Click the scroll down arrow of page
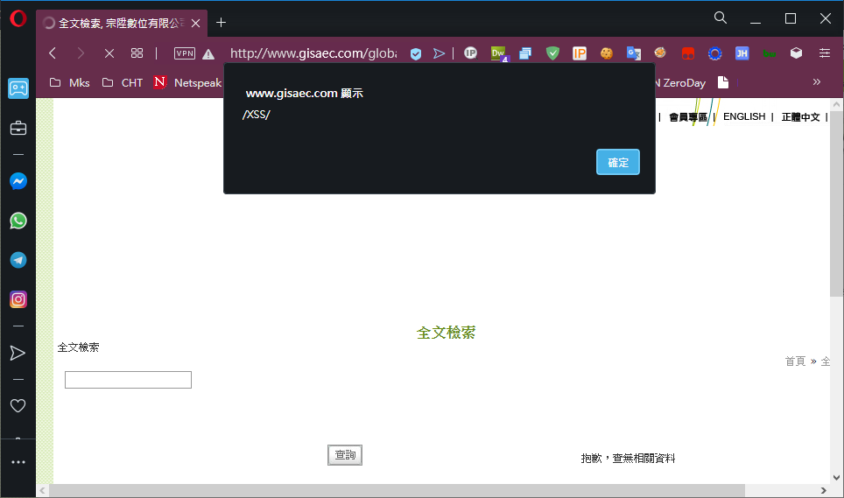844x498 pixels. click(x=836, y=477)
